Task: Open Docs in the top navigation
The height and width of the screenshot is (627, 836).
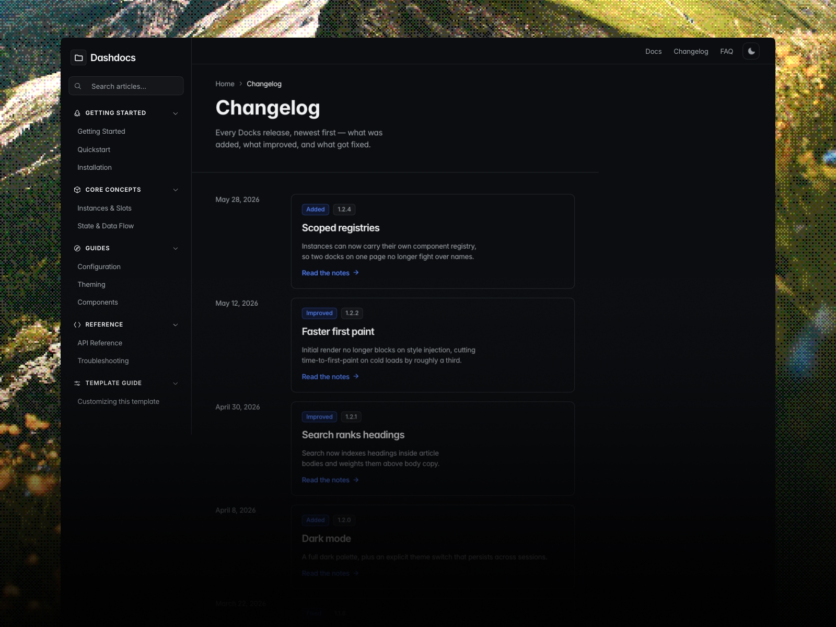Action: (x=653, y=51)
